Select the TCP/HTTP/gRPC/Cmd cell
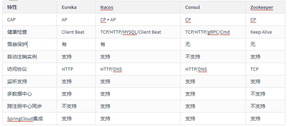The image size is (288, 127). [x=207, y=32]
